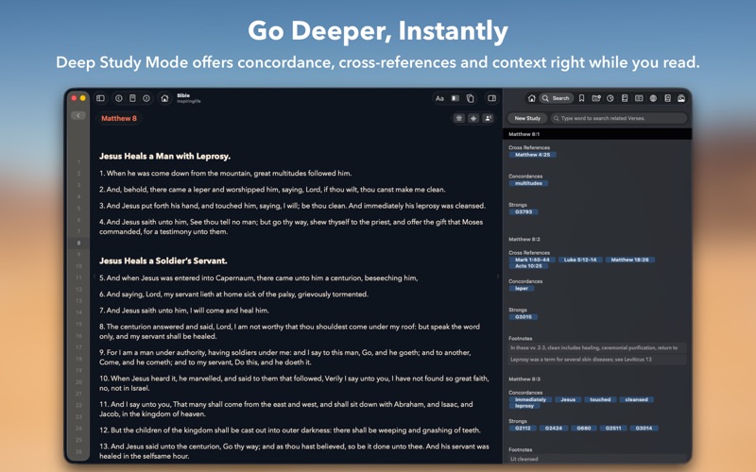756x472 pixels.
Task: Go back with the left arrow toolbar icon
Action: tap(119, 98)
